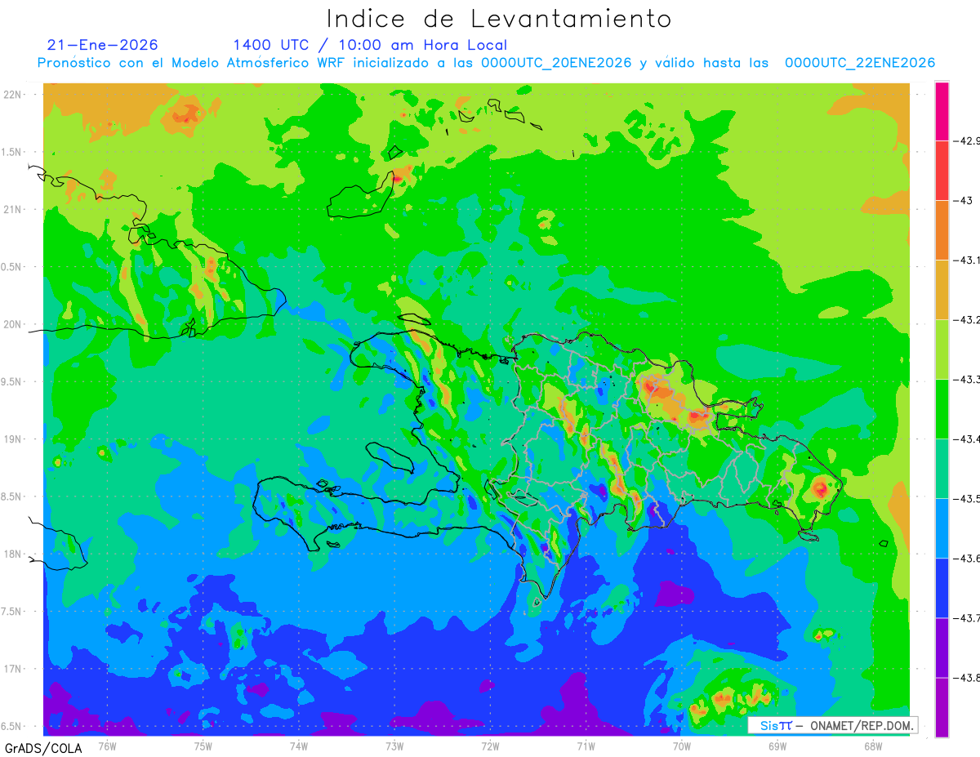The height and width of the screenshot is (757, 980).
Task: Pick the teal-green swatch between -43.4 and -43.5
Action: point(942,469)
